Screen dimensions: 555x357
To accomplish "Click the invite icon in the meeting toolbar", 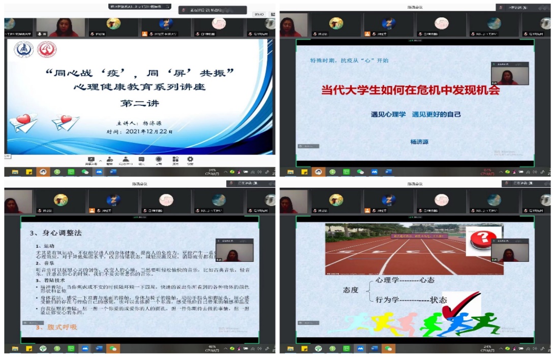I will coord(110,160).
